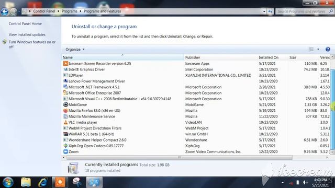Image resolution: width=335 pixels, height=188 pixels.
Task: Click the Back navigation arrow
Action: [x=5, y=11]
